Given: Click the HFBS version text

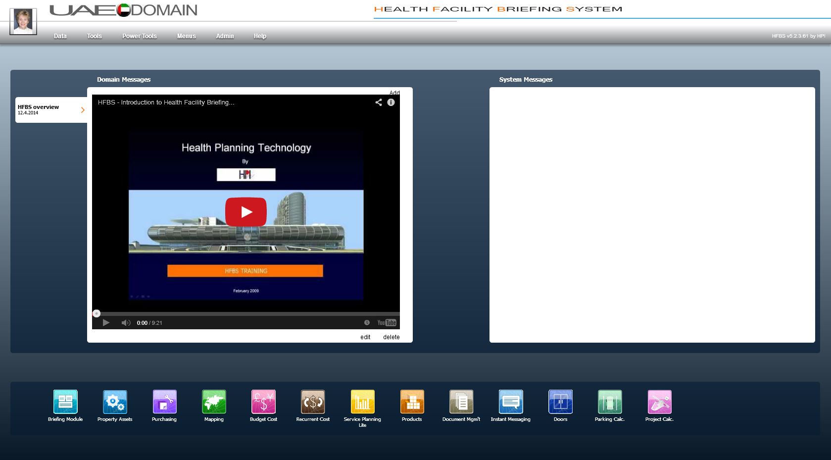Looking at the screenshot, I should point(798,36).
